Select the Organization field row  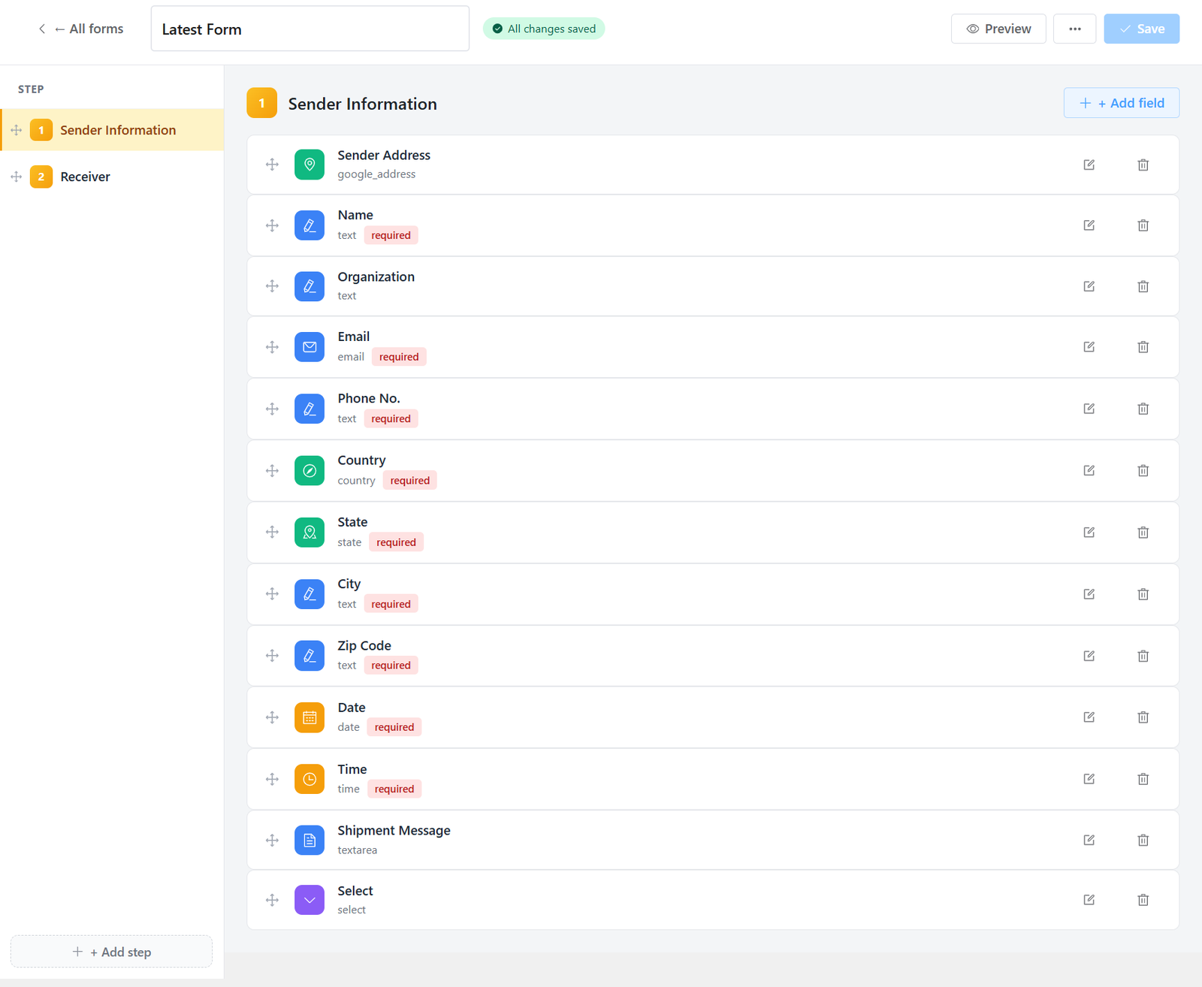[713, 286]
